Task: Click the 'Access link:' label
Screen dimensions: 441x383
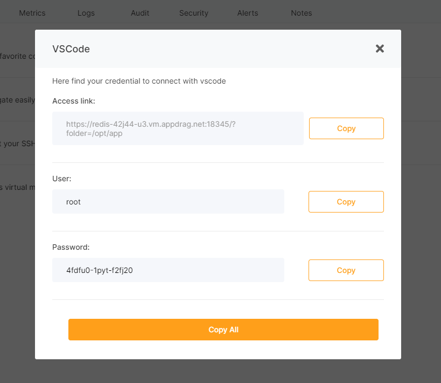Action: (74, 101)
